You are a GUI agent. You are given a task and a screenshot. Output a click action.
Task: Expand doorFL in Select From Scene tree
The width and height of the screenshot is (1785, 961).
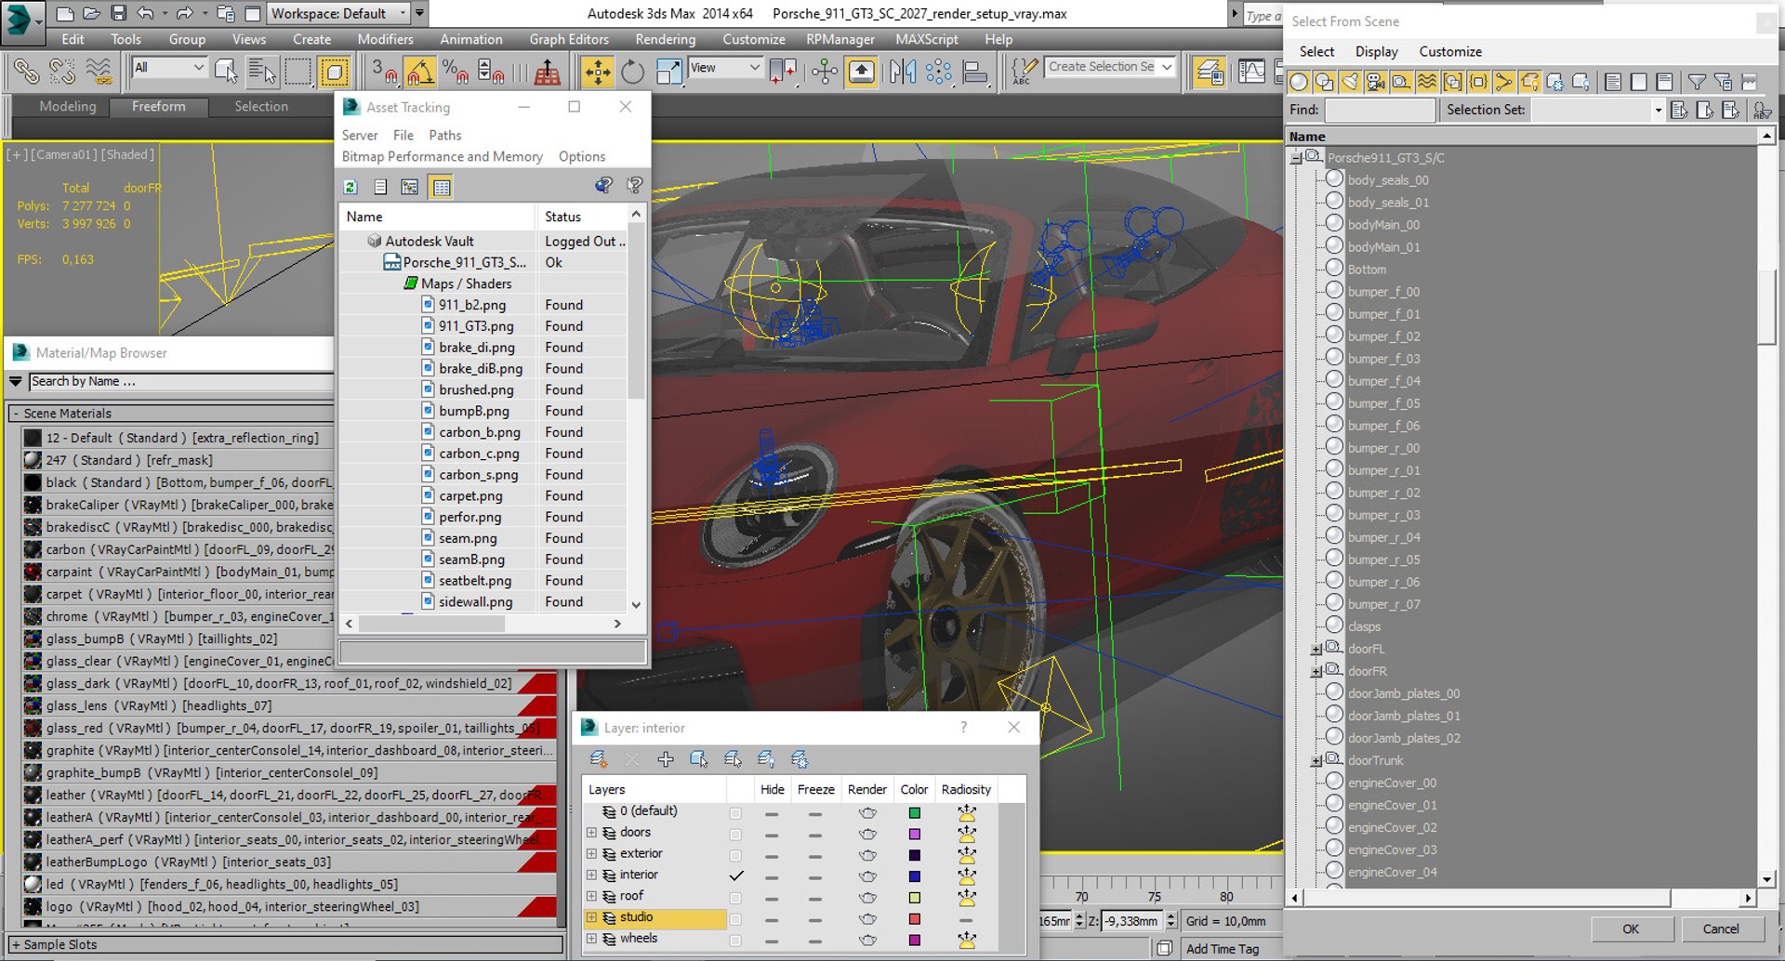pyautogui.click(x=1316, y=650)
